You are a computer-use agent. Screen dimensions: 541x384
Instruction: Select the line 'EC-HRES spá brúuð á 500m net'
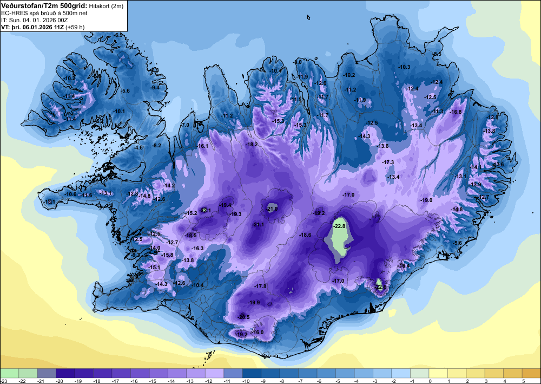point(44,13)
